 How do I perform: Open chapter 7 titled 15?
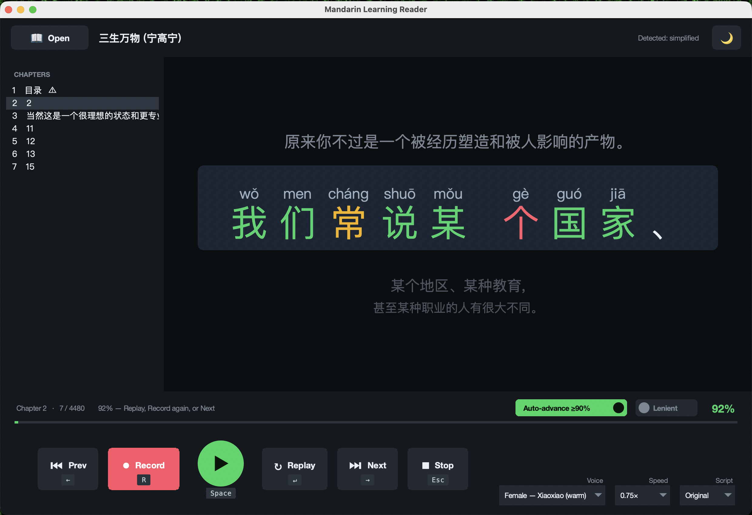(82, 167)
